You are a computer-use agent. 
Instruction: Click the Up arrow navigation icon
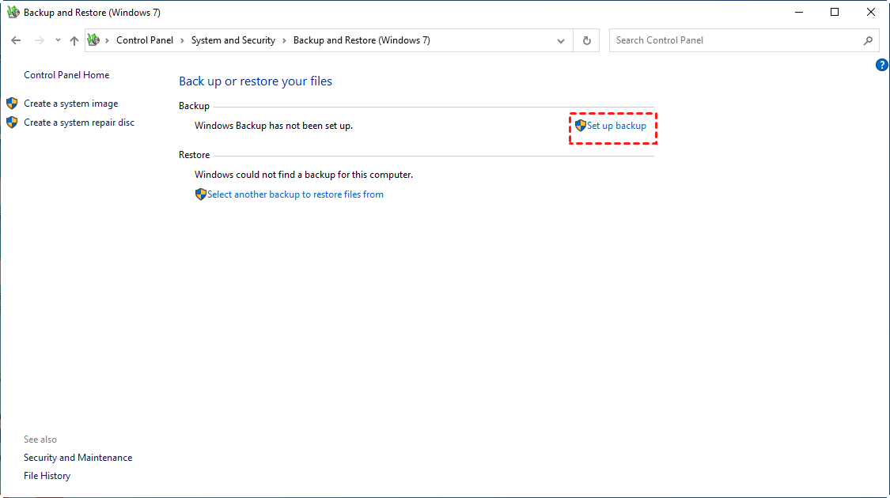tap(74, 40)
